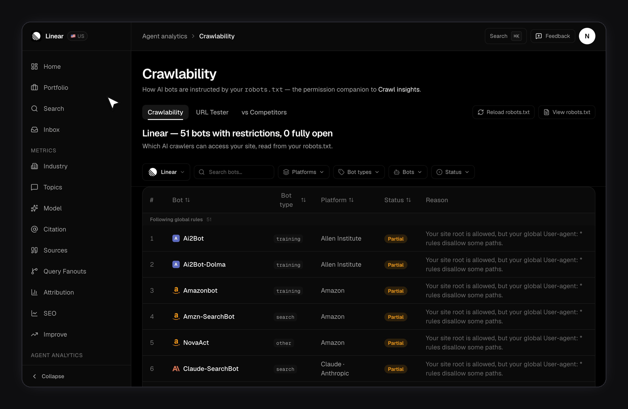The image size is (628, 409).
Task: Click the Claude-SearchBot Anthropic logo icon
Action: click(x=176, y=369)
